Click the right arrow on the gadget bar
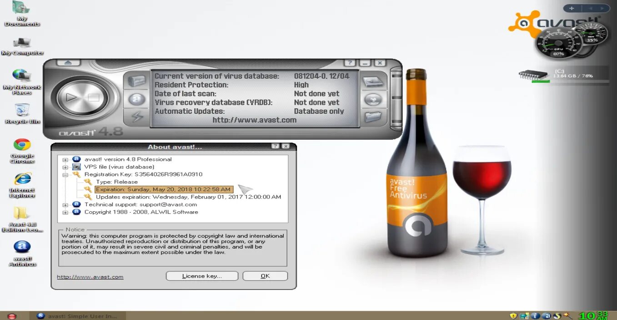 (x=603, y=8)
